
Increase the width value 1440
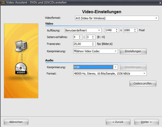(117, 29)
